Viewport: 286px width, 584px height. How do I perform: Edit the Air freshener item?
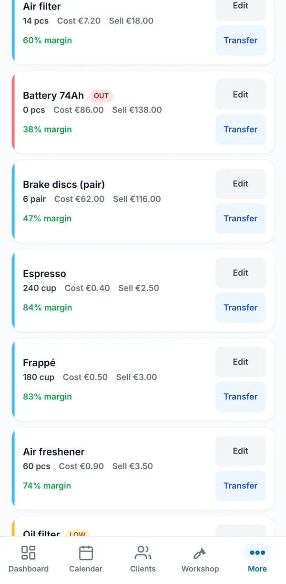[x=240, y=451]
